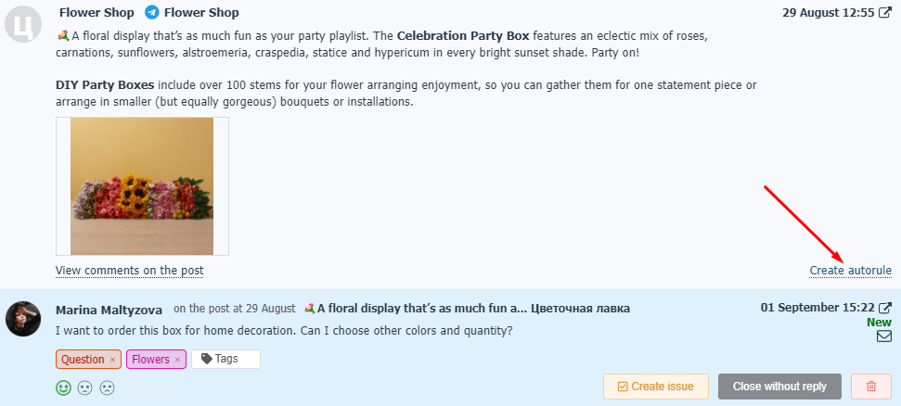901x406 pixels.
Task: Open post externally via icon near 29 August
Action: [885, 13]
